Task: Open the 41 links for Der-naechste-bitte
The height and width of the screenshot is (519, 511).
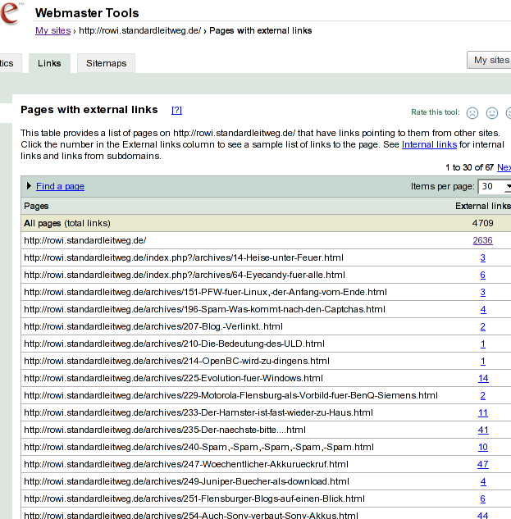Action: pos(482,430)
